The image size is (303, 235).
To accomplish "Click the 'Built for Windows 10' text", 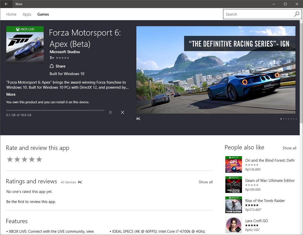I will [x=67, y=74].
